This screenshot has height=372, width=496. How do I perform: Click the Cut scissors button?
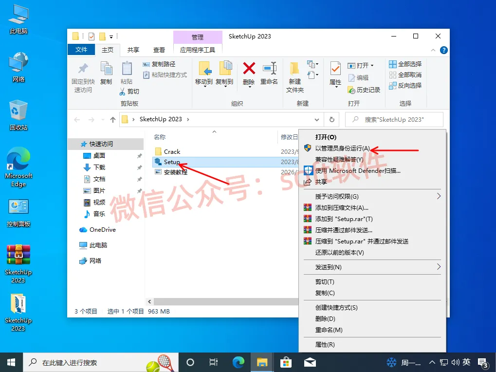[x=129, y=92]
